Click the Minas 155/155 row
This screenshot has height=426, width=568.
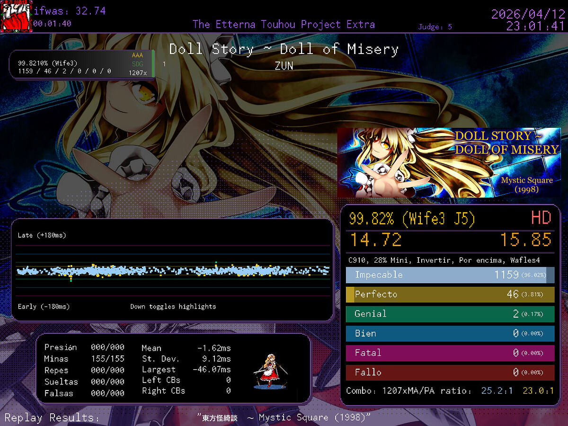click(84, 359)
